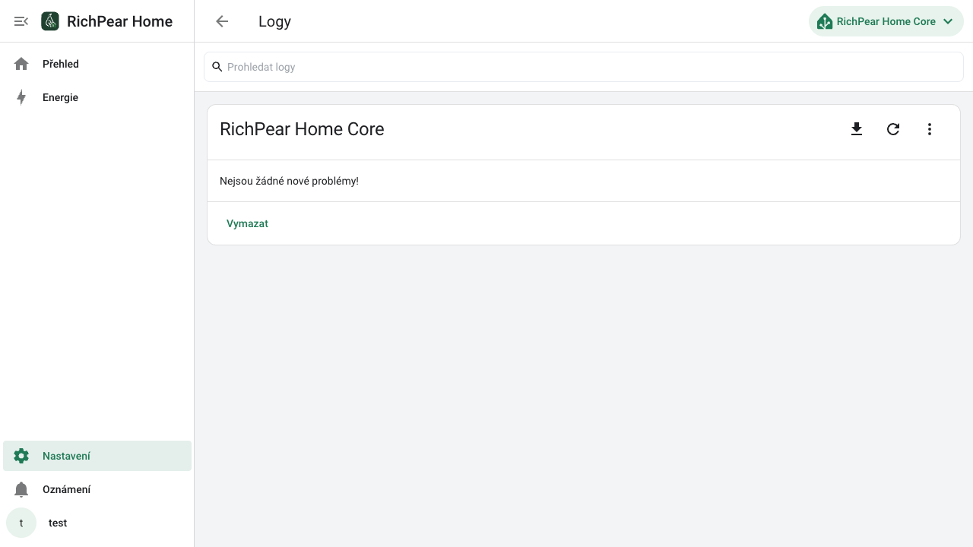Select the Nastavení sidebar entry

click(x=97, y=456)
